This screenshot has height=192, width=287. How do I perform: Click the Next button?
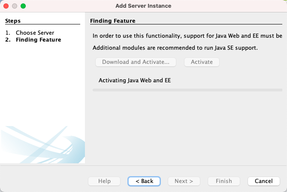click(184, 181)
